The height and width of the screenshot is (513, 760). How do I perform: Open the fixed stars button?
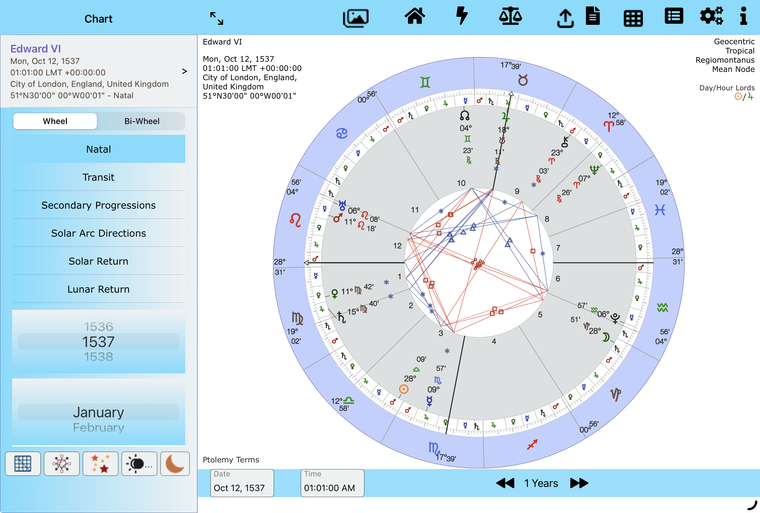[x=100, y=464]
